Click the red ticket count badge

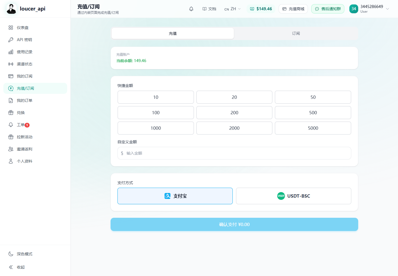27,125
